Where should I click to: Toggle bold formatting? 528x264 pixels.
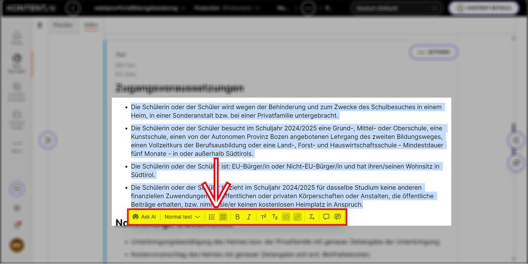(238, 217)
